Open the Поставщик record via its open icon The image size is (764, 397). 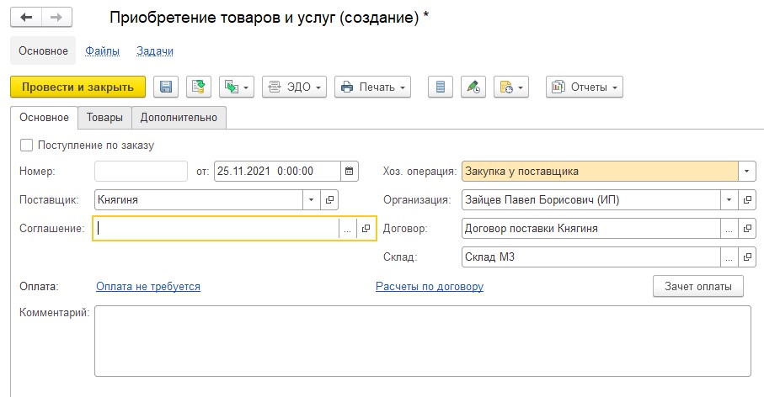click(329, 199)
